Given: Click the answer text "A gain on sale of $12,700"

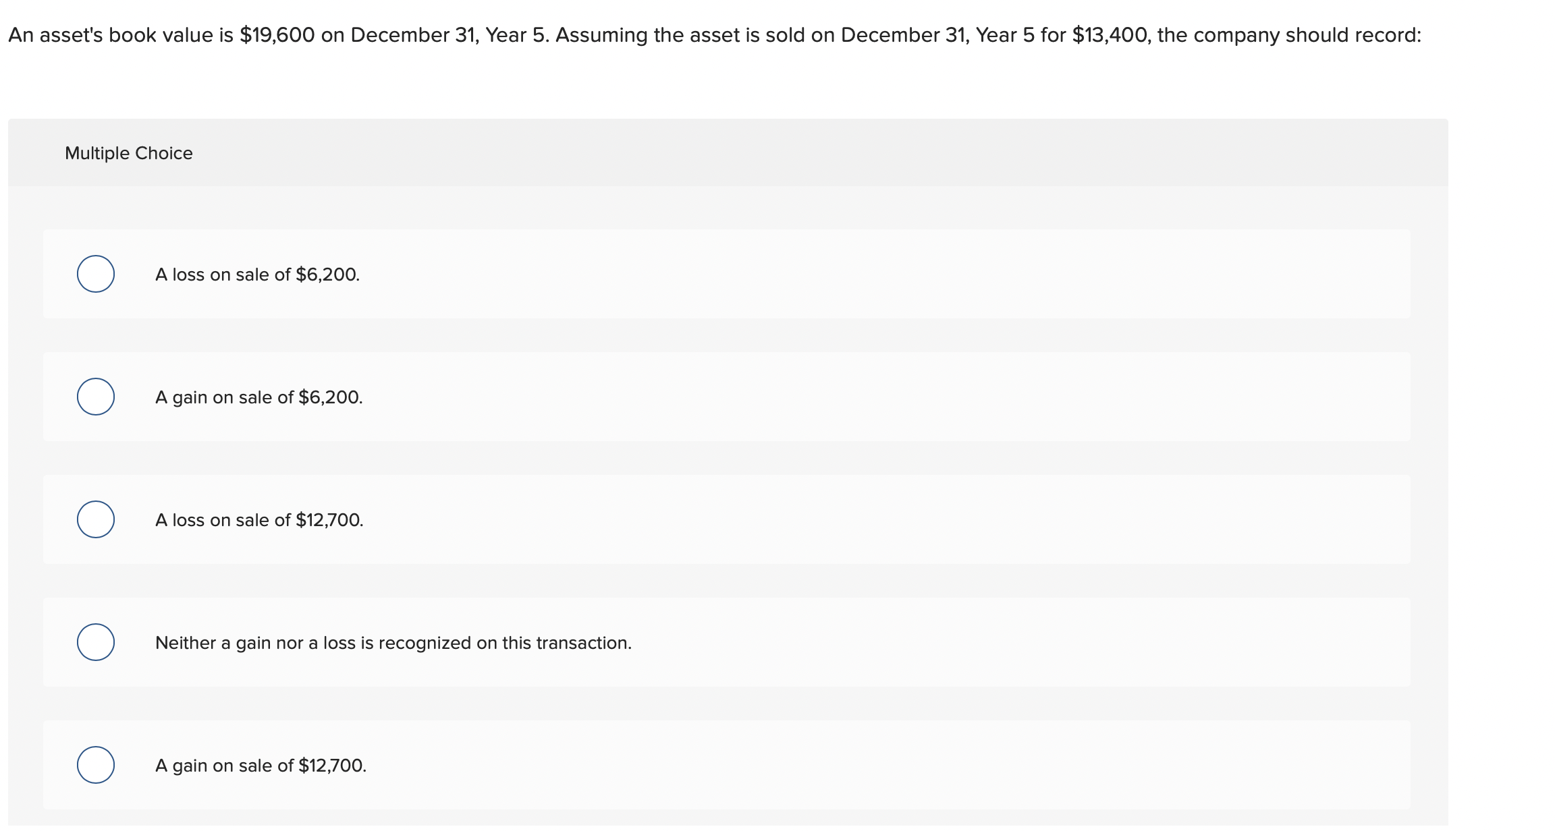Looking at the screenshot, I should pos(261,766).
